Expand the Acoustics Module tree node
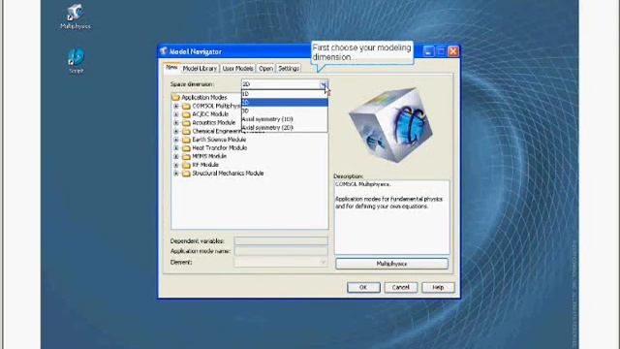Screen dimensions: 620x349 [x=176, y=123]
